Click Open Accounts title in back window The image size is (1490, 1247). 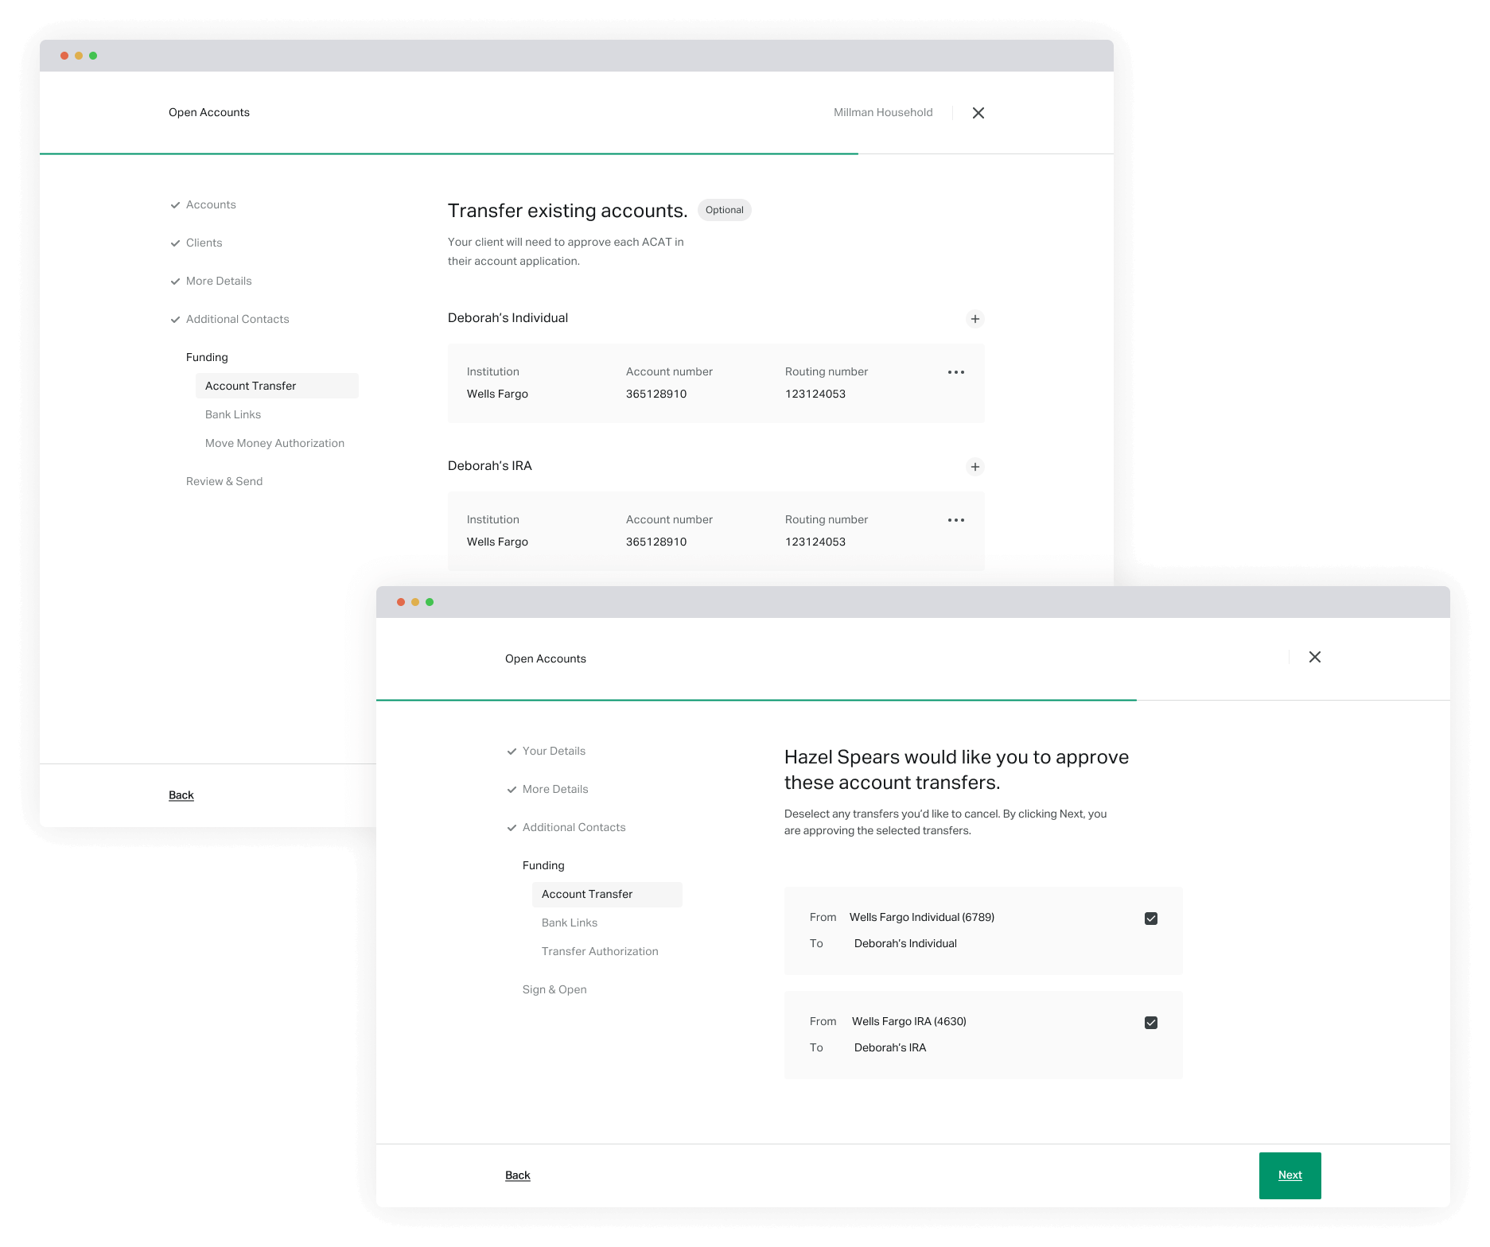point(209,112)
